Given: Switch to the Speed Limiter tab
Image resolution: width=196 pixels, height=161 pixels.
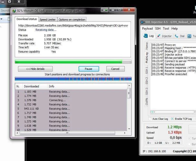Looking at the screenshot, I should (x=48, y=20).
